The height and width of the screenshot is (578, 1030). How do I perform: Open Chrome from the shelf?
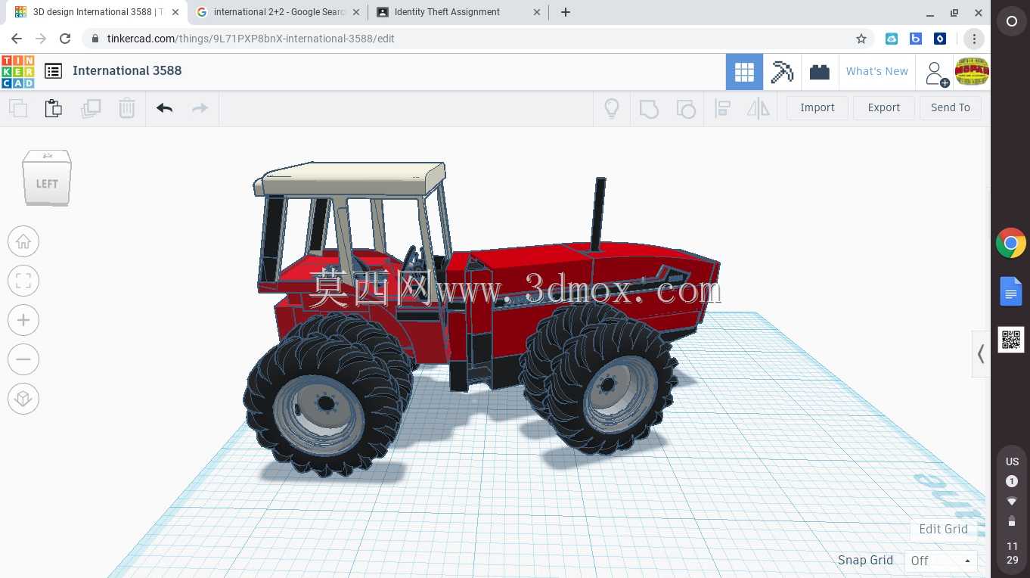click(x=1011, y=243)
